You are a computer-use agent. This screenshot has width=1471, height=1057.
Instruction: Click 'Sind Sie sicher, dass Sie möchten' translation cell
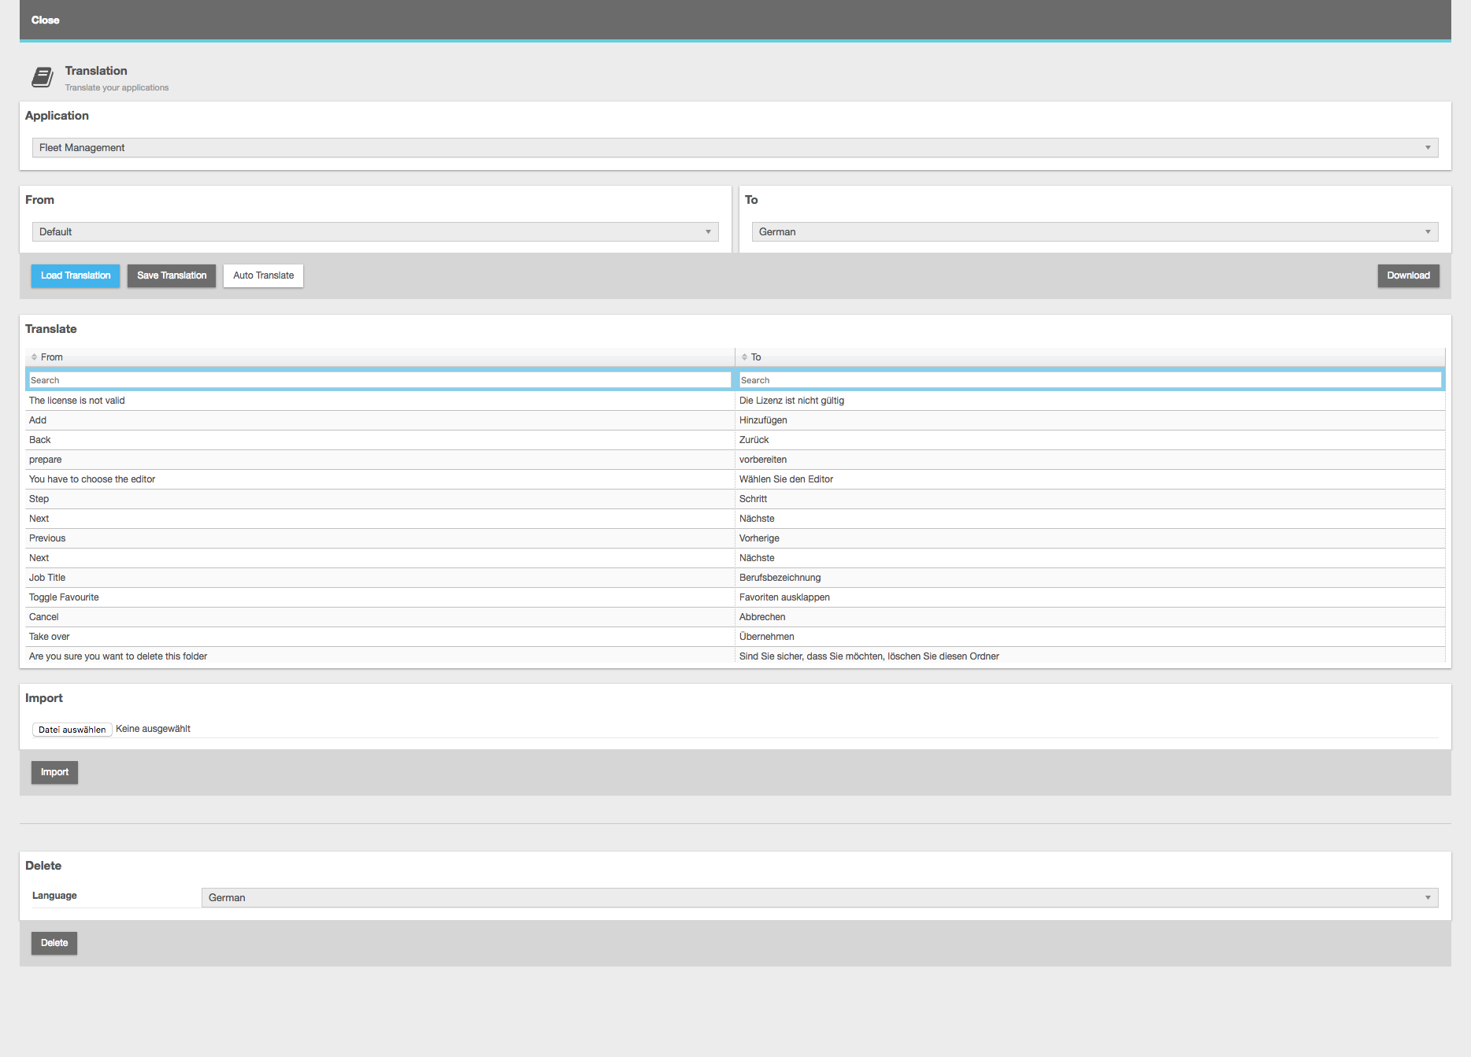click(1090, 656)
